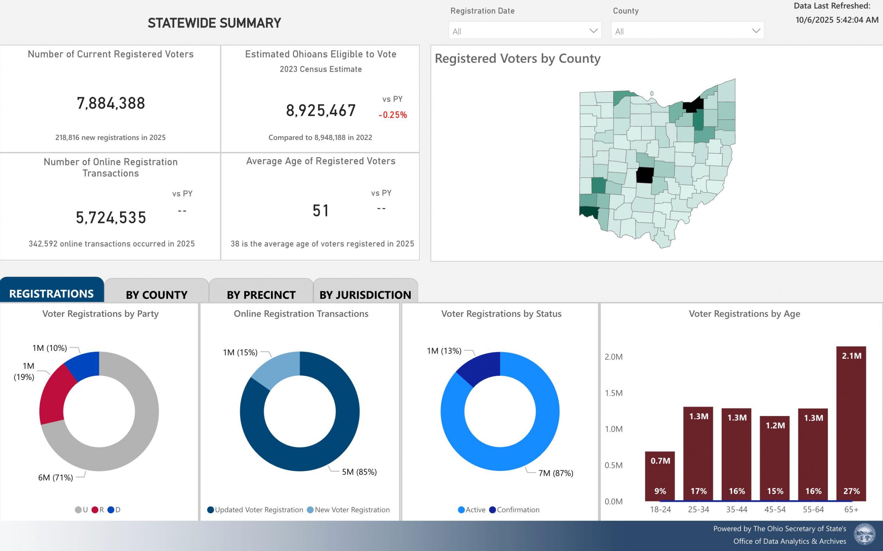Go to the BY JURISDICTION tab
Screen dimensions: 883x551
point(365,294)
